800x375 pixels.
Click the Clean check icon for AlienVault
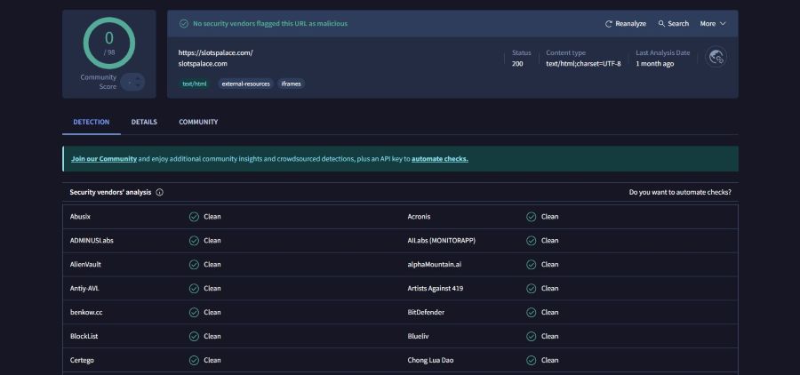point(194,265)
